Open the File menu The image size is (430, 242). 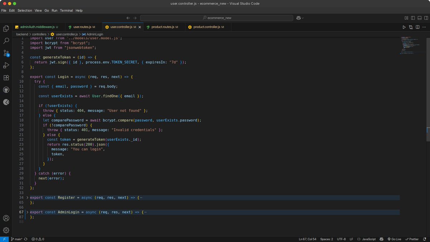(x=4, y=10)
